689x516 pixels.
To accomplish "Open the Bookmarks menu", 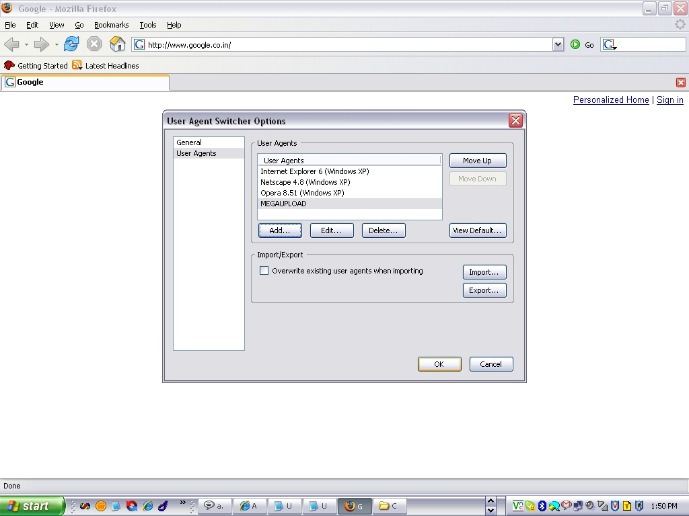I will pyautogui.click(x=112, y=25).
